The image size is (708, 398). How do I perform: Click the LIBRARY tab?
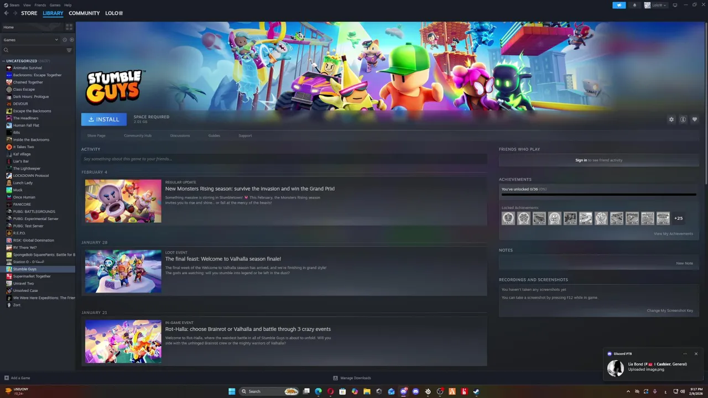[53, 13]
